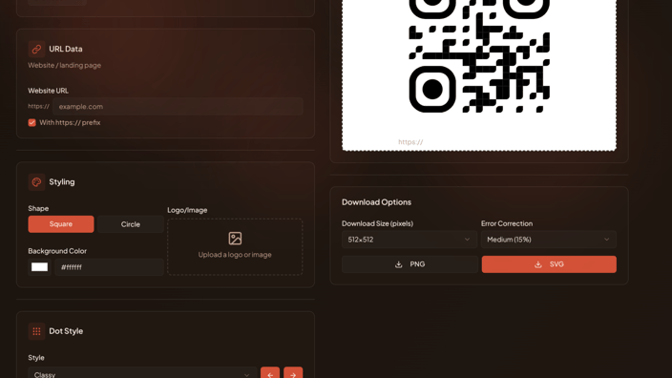Viewport: 672px width, 378px height.
Task: Click the SVG download icon
Action: [x=537, y=264]
